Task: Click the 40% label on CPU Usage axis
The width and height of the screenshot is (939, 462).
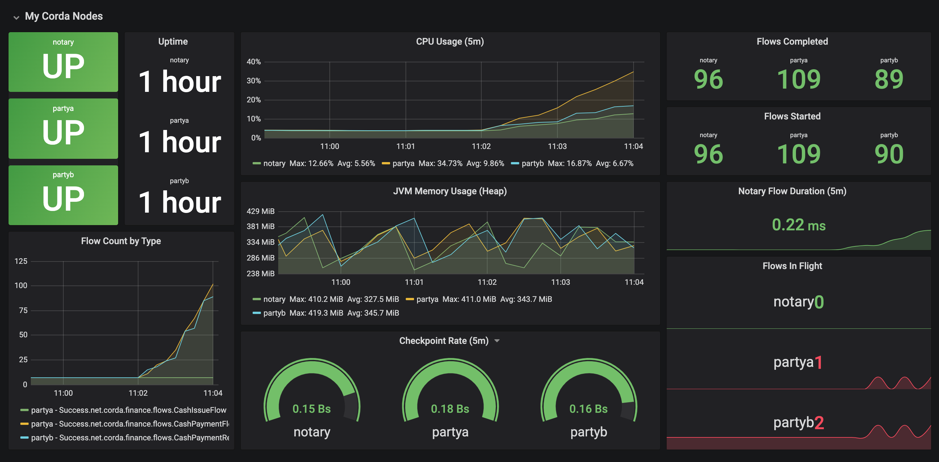Action: (253, 62)
